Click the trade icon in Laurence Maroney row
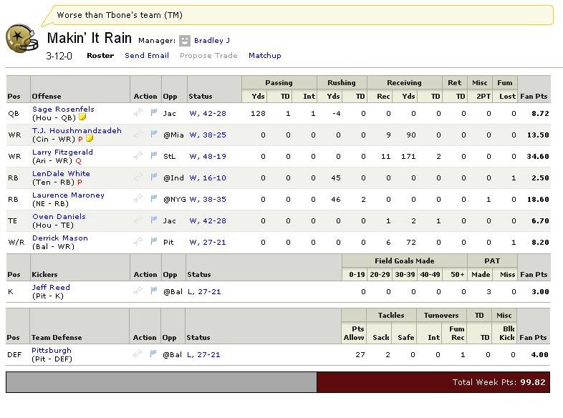Image resolution: width=563 pixels, height=418 pixels. click(x=138, y=199)
